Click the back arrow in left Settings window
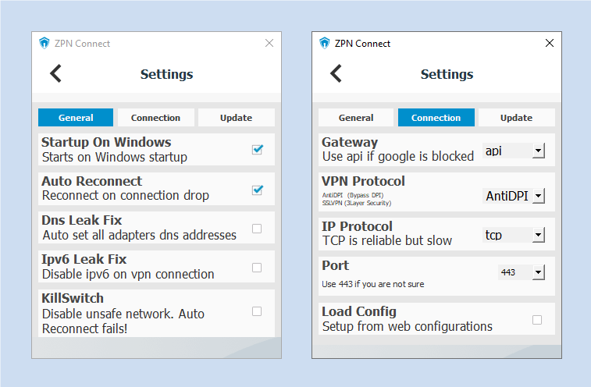The image size is (591, 387). 55,73
